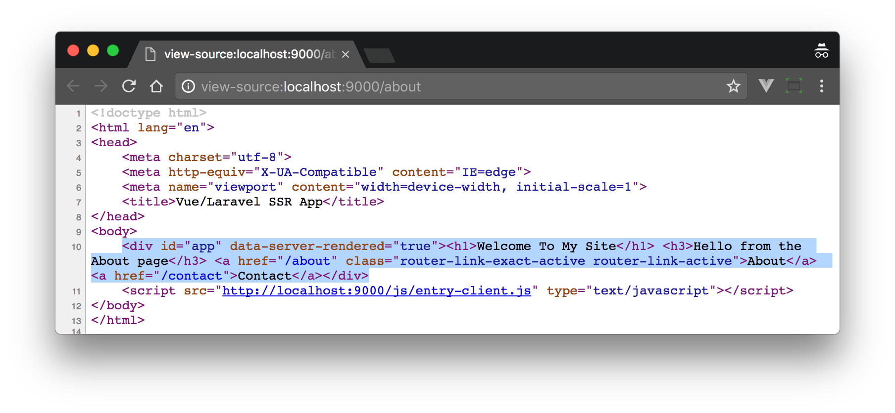Bookmark this page with the star
The width and height of the screenshot is (895, 413).
coord(734,86)
